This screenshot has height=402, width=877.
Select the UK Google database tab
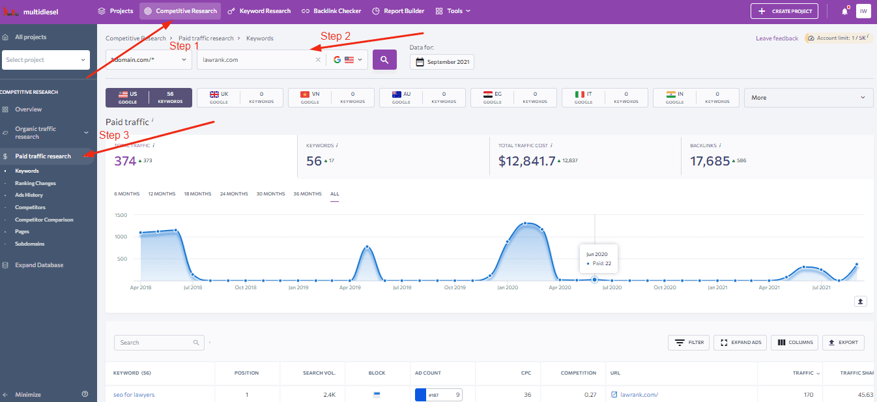click(x=239, y=98)
